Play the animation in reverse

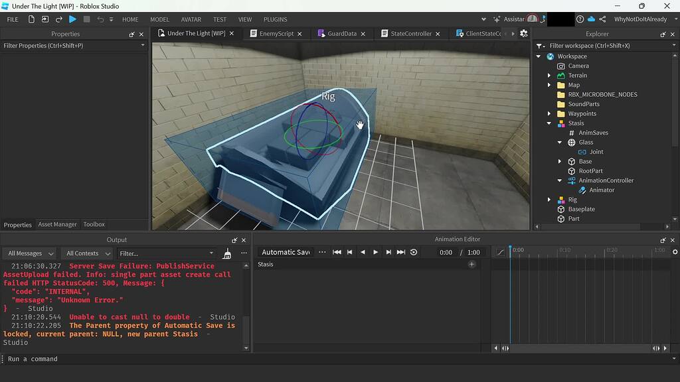tap(363, 252)
